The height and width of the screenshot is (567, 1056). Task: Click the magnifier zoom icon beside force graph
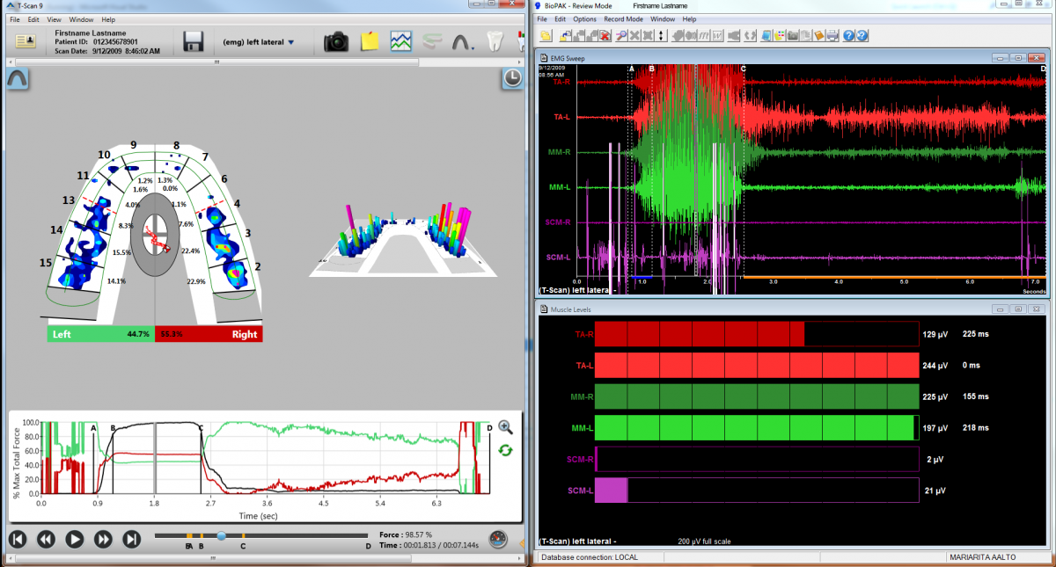506,427
